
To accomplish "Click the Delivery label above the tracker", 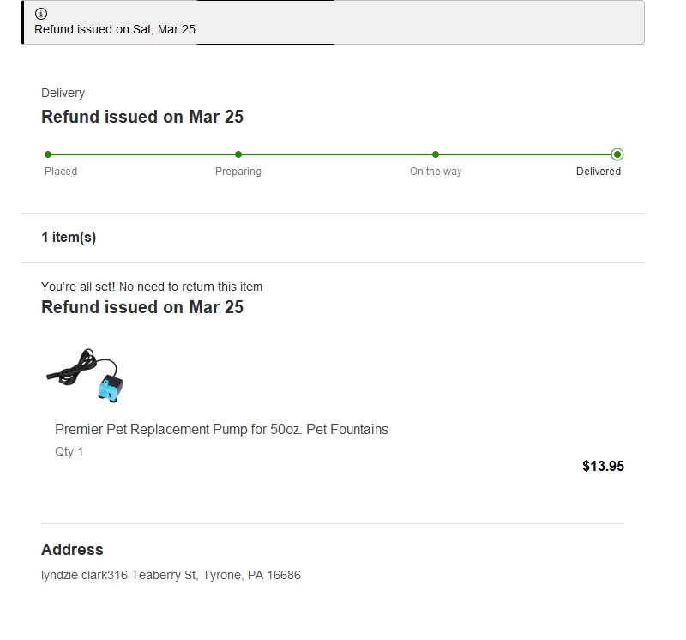I will (x=63, y=93).
